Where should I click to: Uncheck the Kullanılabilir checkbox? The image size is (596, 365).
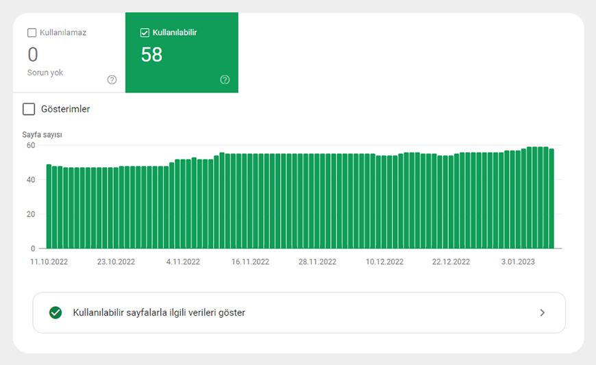145,32
